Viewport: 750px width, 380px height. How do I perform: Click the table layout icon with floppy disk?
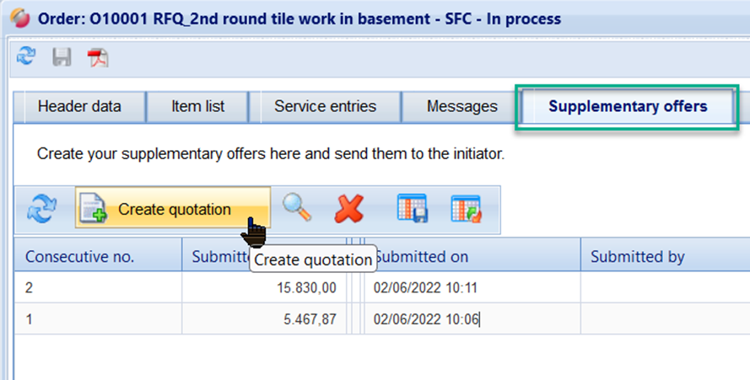(x=413, y=209)
